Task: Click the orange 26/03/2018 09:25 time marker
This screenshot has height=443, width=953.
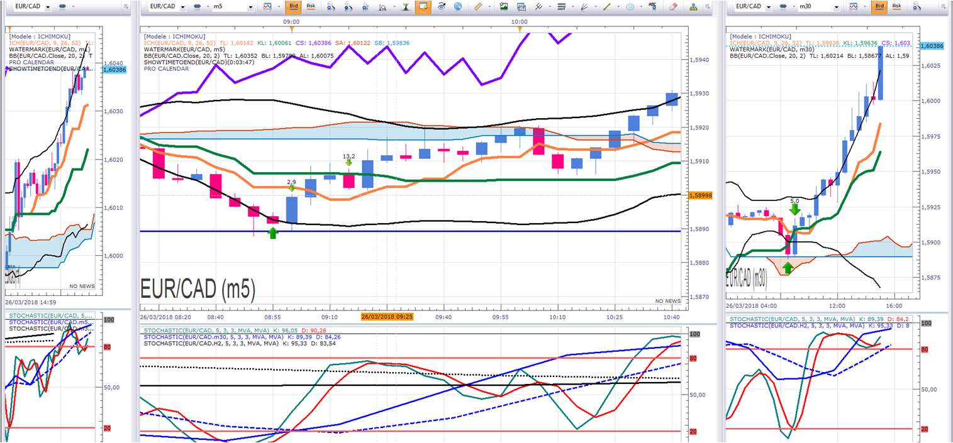Action: tap(387, 317)
